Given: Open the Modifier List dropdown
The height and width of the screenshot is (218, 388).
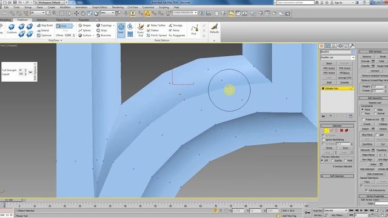Looking at the screenshot, I should point(353,58).
